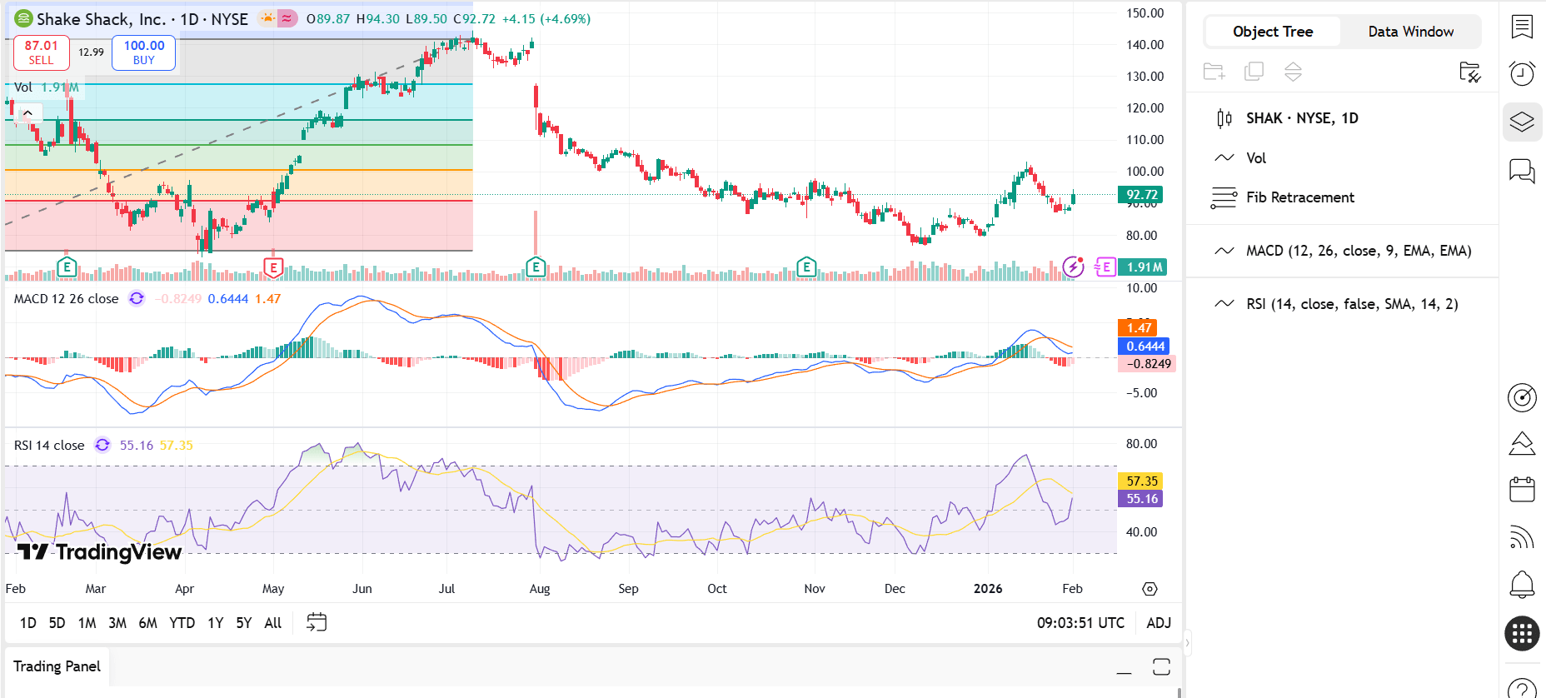1546x698 pixels.
Task: Click the 1.91 M volume axis label
Action: point(1142,267)
